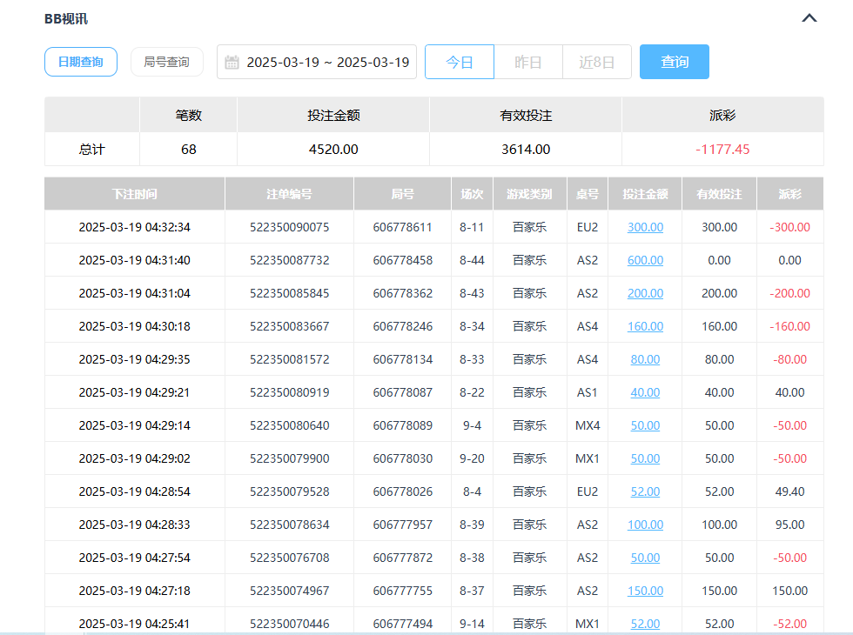
Task: Click the 查询 search button
Action: coord(675,61)
